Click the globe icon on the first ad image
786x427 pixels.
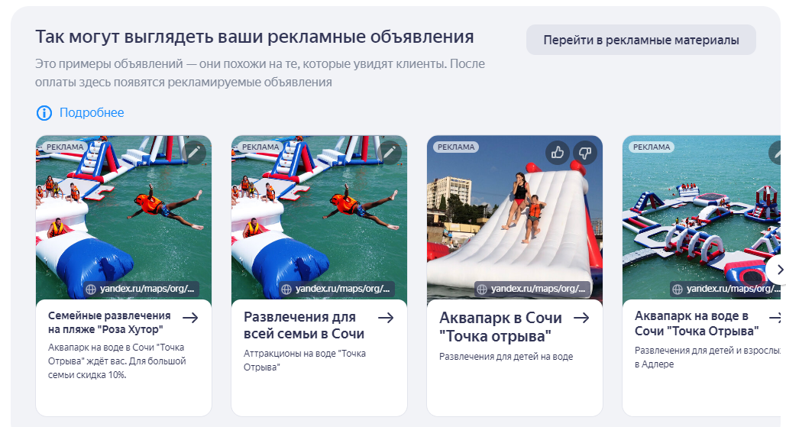pos(91,290)
